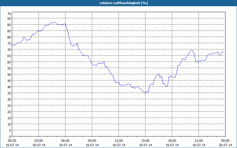Select the 60 y-axis label
237x148 pixels.
click(9, 62)
